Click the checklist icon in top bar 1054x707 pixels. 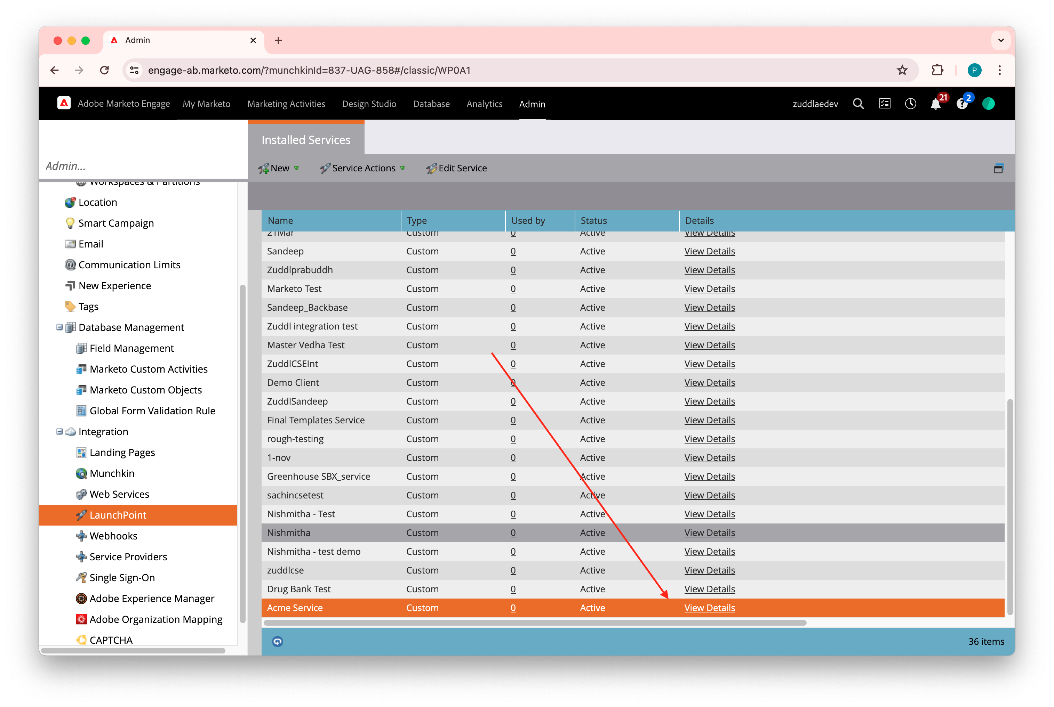884,104
